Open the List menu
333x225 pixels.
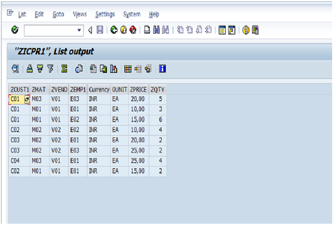(22, 14)
